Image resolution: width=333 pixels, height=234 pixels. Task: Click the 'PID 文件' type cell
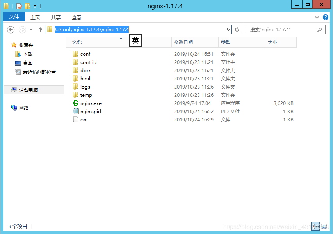tap(230, 112)
